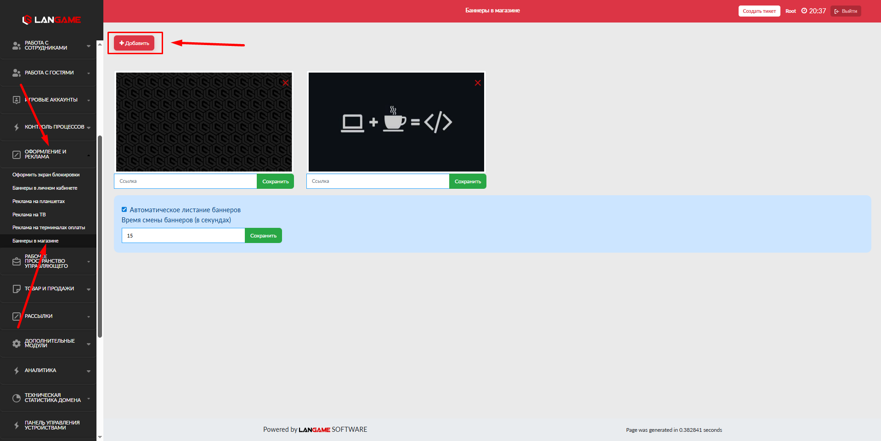Click the Ссылка field under hexagon banner
This screenshot has width=881, height=441.
click(x=186, y=181)
